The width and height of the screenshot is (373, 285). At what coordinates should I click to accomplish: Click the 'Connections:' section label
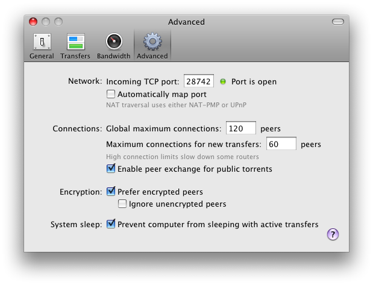click(77, 128)
